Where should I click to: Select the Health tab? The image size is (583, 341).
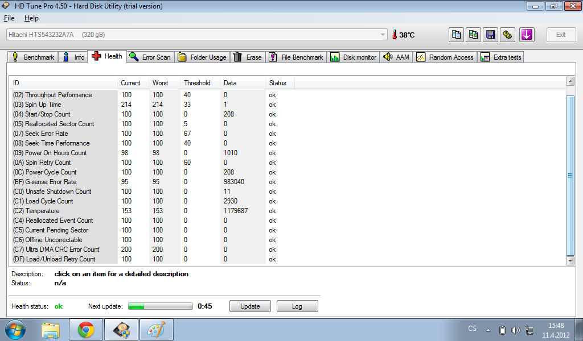(107, 56)
